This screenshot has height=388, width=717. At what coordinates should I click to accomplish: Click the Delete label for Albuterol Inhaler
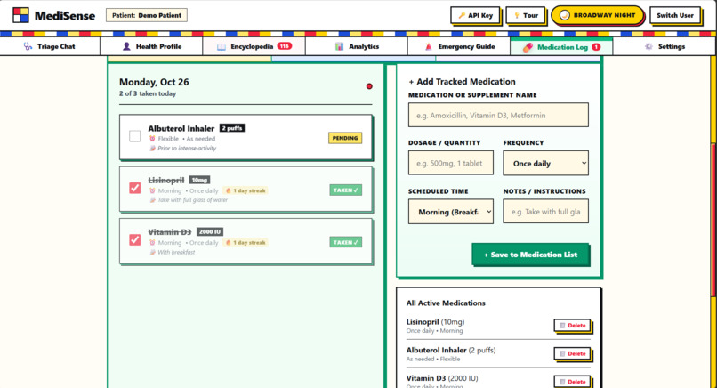coord(576,353)
